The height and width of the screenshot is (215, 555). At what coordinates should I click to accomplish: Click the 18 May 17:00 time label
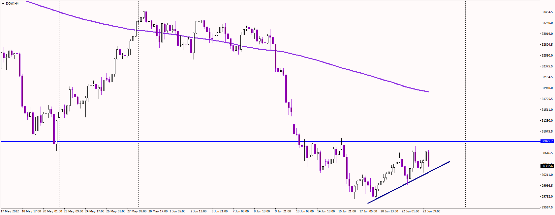tap(31, 211)
